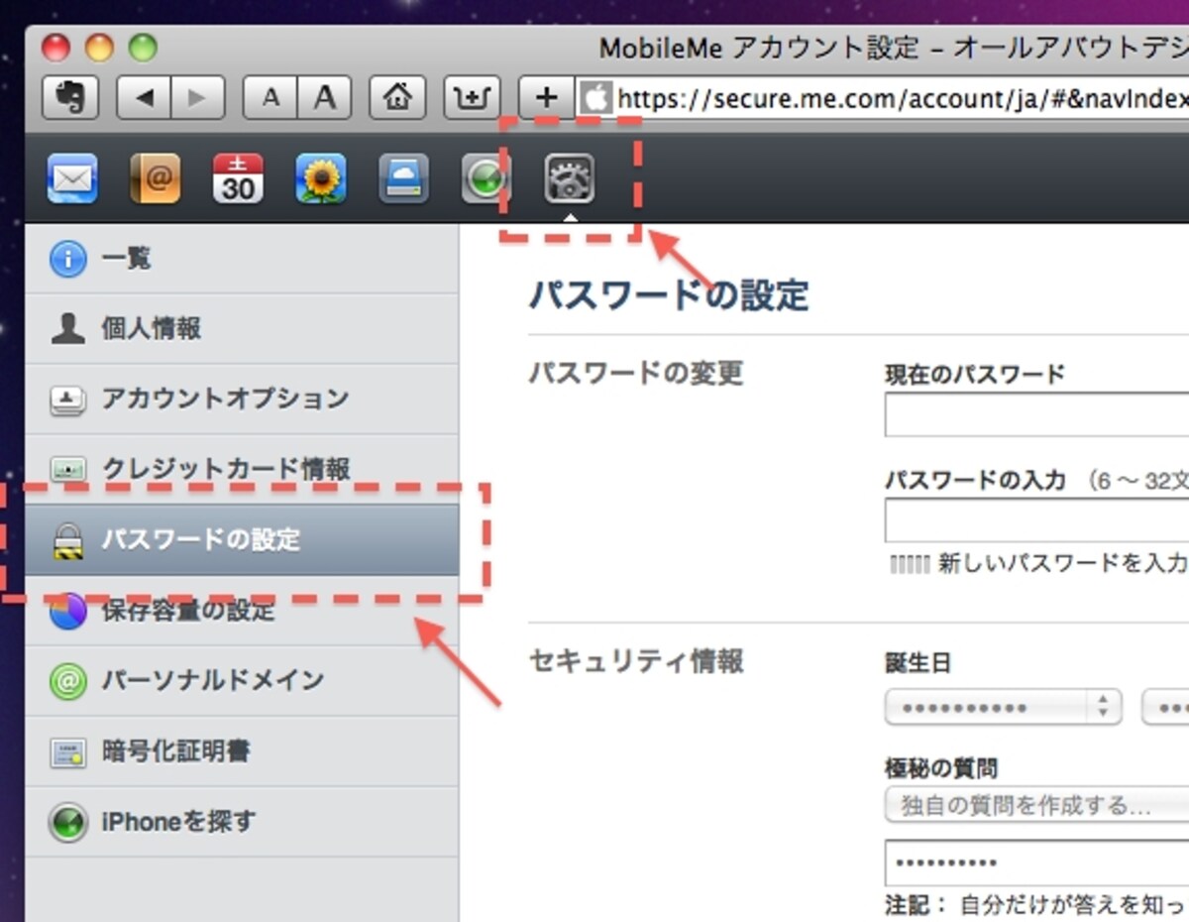This screenshot has width=1189, height=922.
Task: Increase text size with large A button
Action: [325, 97]
